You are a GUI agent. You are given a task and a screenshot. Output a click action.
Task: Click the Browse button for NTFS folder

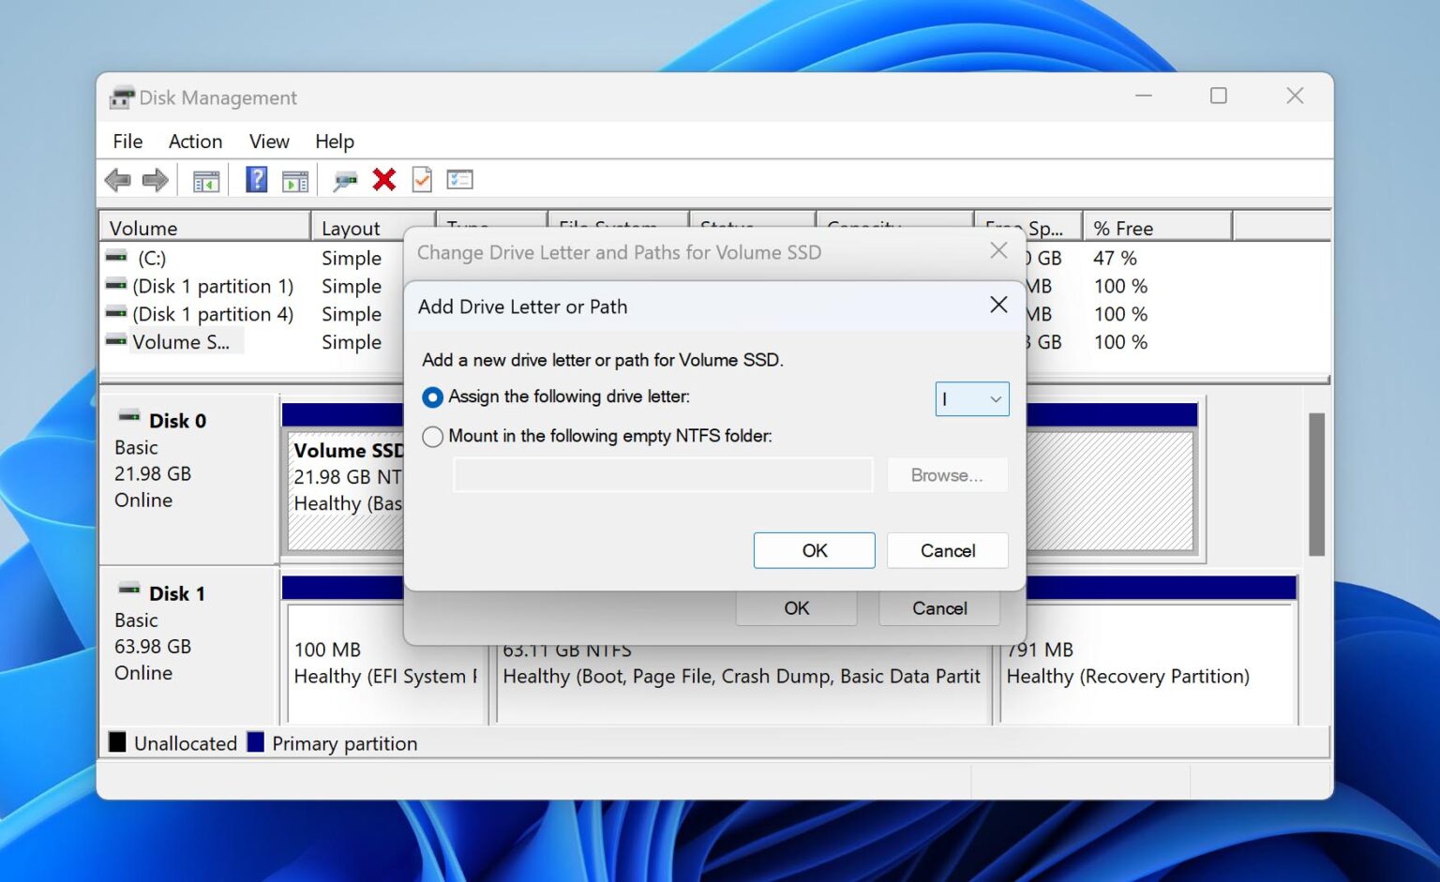point(947,475)
